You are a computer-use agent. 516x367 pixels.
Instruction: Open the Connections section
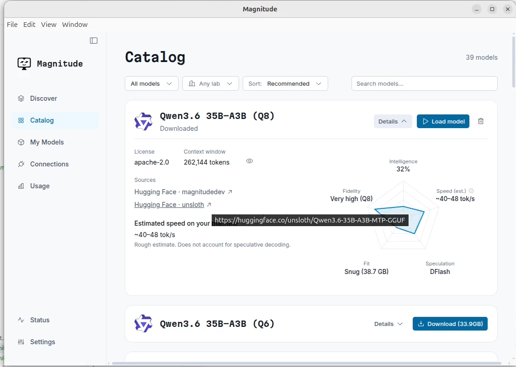55,164
